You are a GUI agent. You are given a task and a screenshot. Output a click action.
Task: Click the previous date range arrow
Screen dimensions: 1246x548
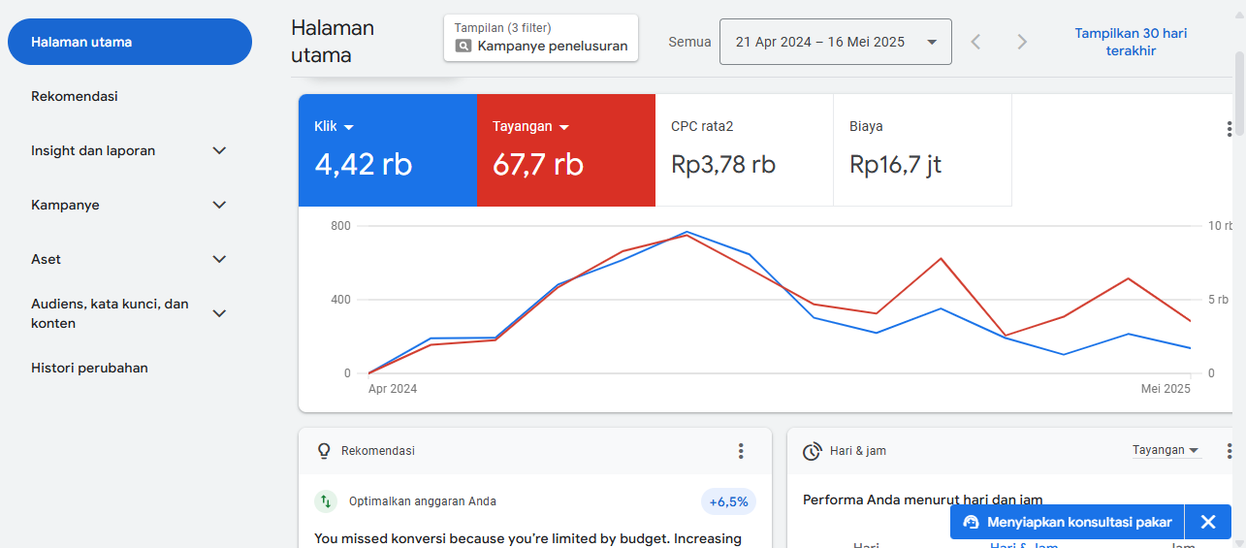tap(976, 42)
